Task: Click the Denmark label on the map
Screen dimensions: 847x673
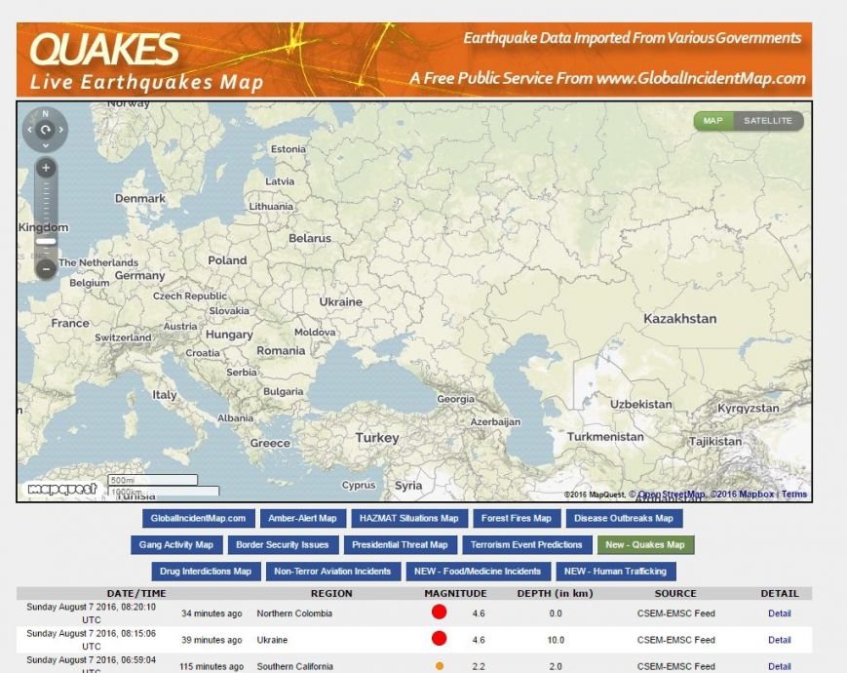Action: [x=140, y=198]
